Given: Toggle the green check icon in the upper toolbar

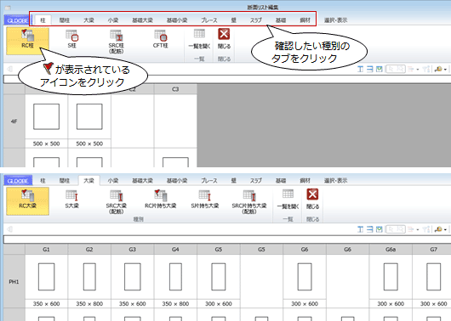Looking at the screenshot, I should pyautogui.click(x=379, y=69).
